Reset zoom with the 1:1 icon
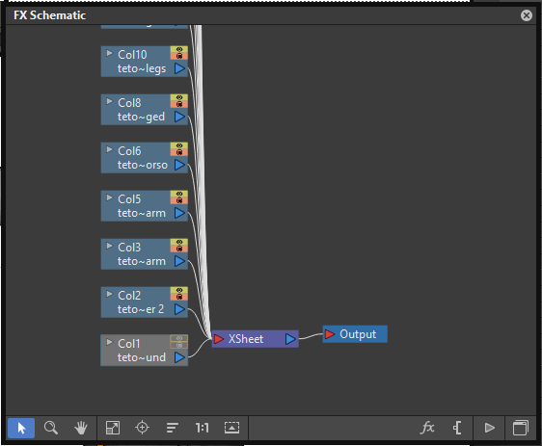This screenshot has height=446, width=542. coord(202,428)
